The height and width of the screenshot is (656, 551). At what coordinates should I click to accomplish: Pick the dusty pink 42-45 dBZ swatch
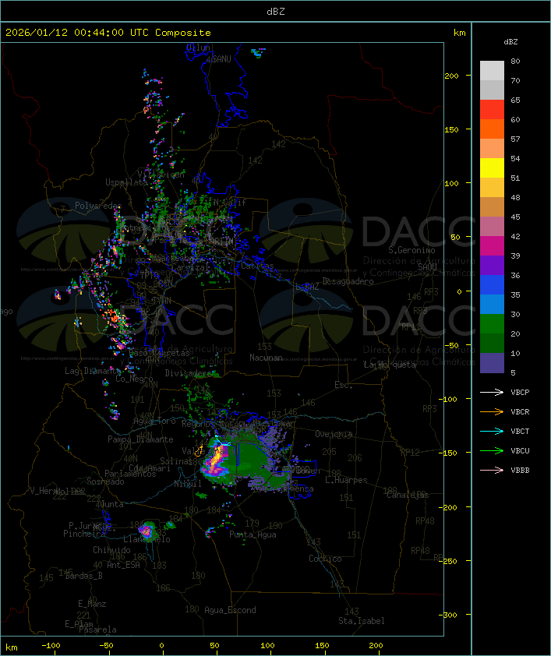coord(492,227)
